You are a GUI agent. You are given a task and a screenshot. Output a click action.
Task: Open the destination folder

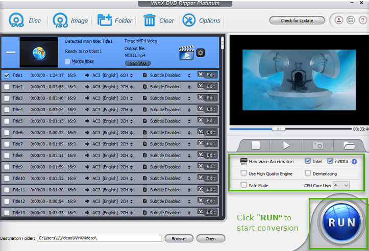(210, 239)
